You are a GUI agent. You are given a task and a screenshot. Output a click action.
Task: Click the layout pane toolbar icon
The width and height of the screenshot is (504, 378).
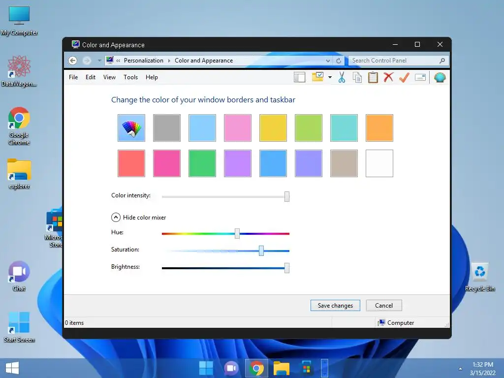click(299, 77)
